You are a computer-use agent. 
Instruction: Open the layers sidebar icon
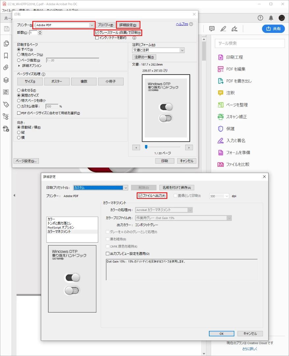[x=6, y=80]
